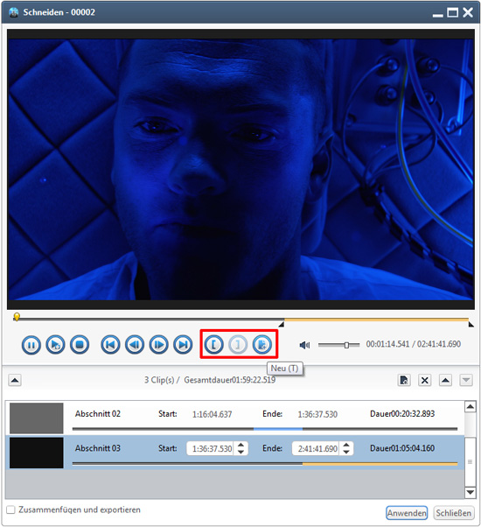481x527 pixels.
Task: Click the orange selected range on the timeline
Action: coord(376,320)
